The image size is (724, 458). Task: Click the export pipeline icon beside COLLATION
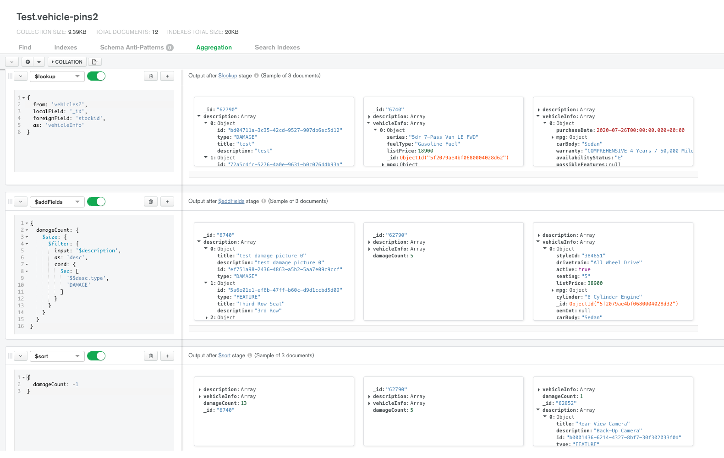click(x=94, y=62)
